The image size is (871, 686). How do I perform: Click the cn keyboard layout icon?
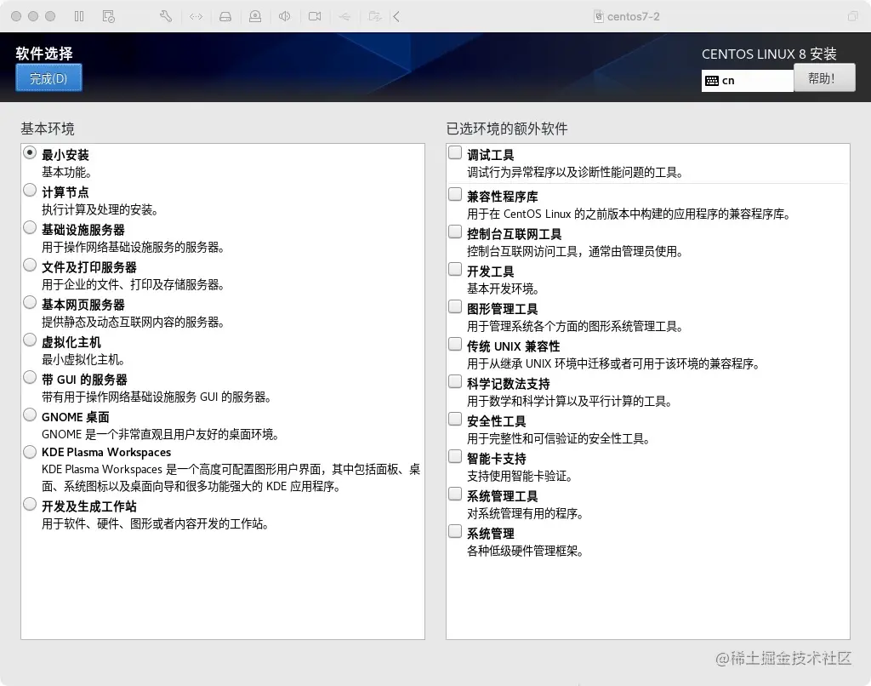pyautogui.click(x=712, y=81)
